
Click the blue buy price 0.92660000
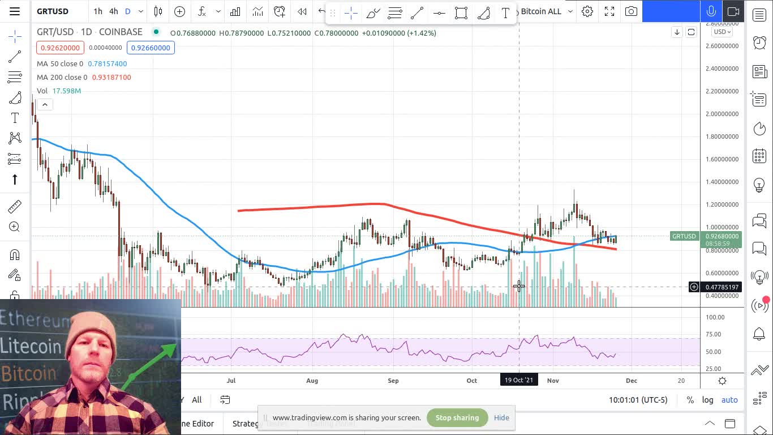[x=151, y=48]
